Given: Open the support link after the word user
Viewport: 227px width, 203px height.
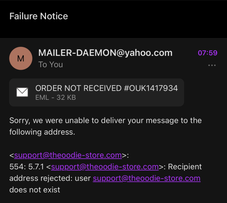Looking at the screenshot, I should coord(146,178).
